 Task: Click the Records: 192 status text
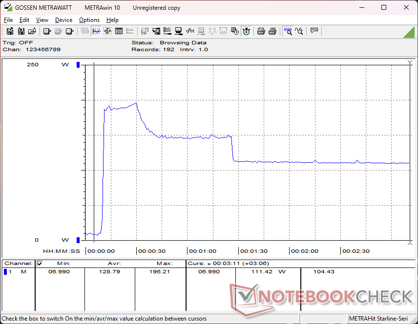tap(153, 50)
